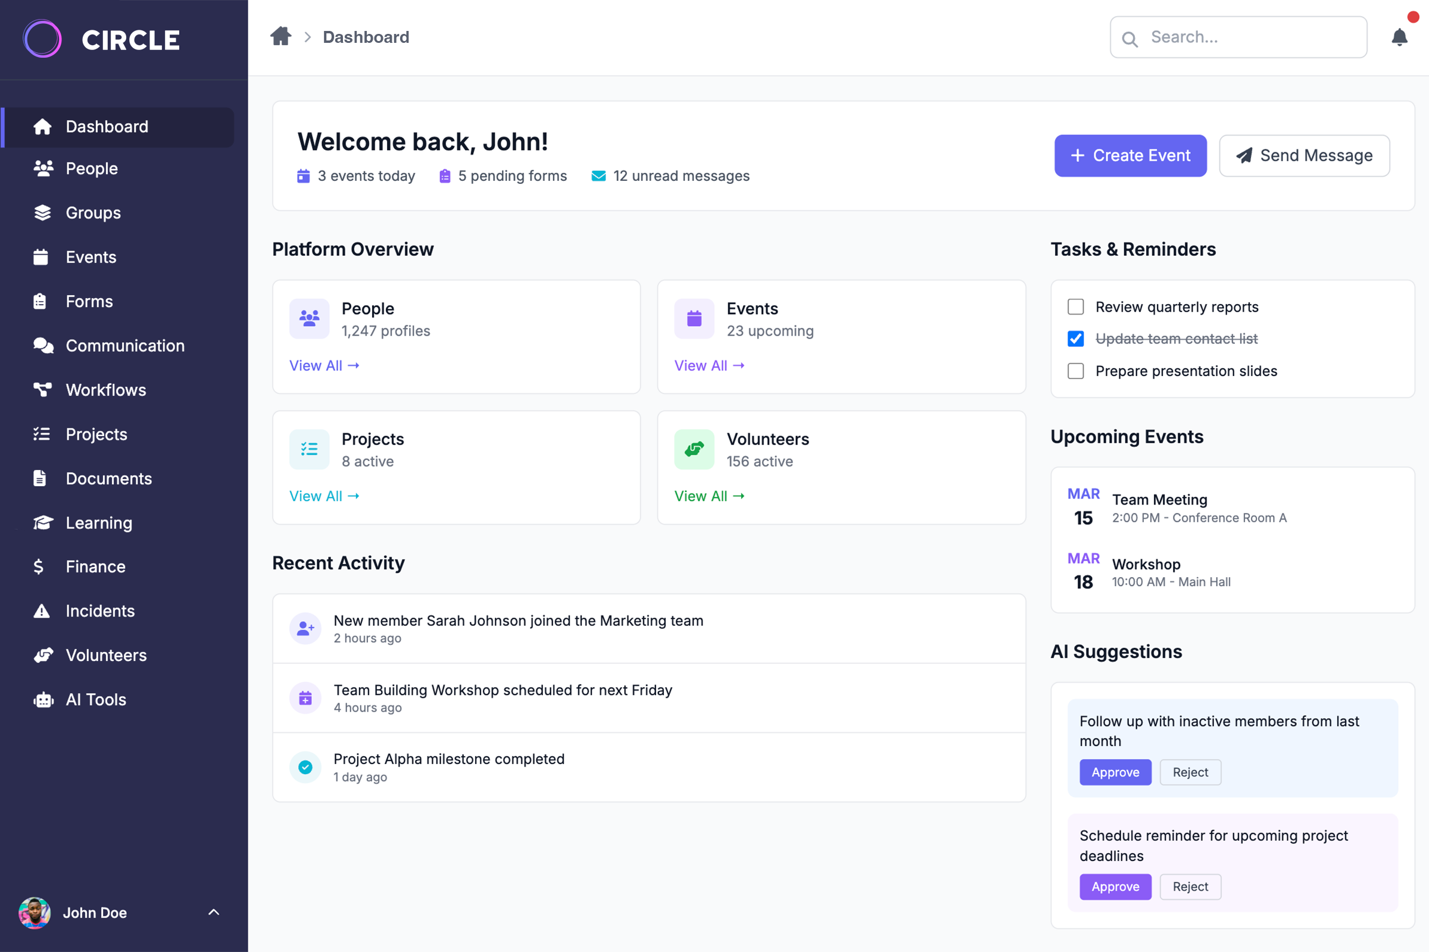The image size is (1429, 952).
Task: Click the Events card calendar icon
Action: pos(694,318)
